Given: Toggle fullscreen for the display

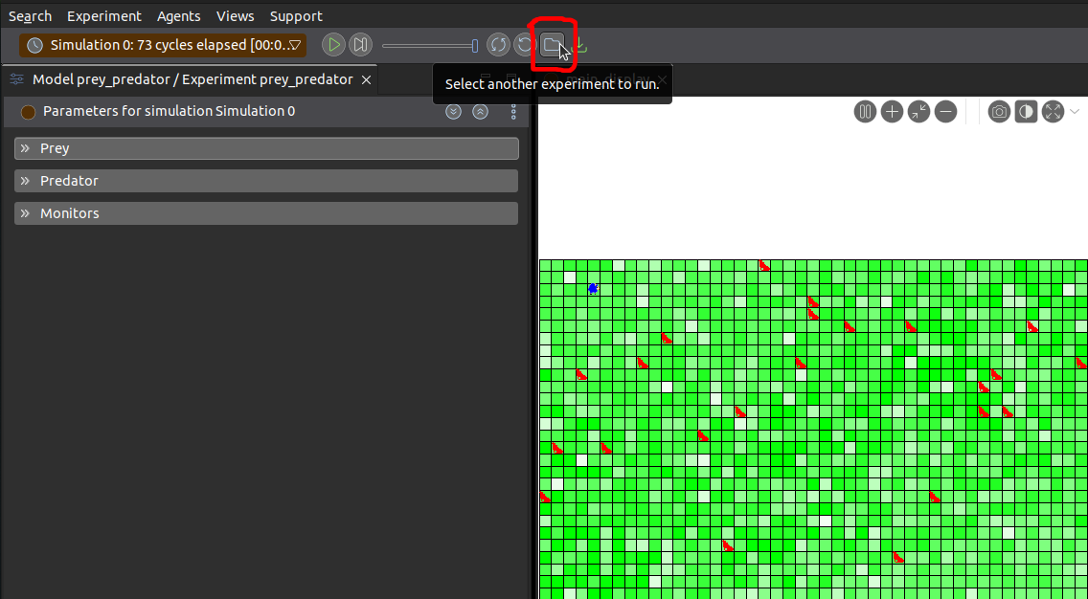Looking at the screenshot, I should [1053, 112].
